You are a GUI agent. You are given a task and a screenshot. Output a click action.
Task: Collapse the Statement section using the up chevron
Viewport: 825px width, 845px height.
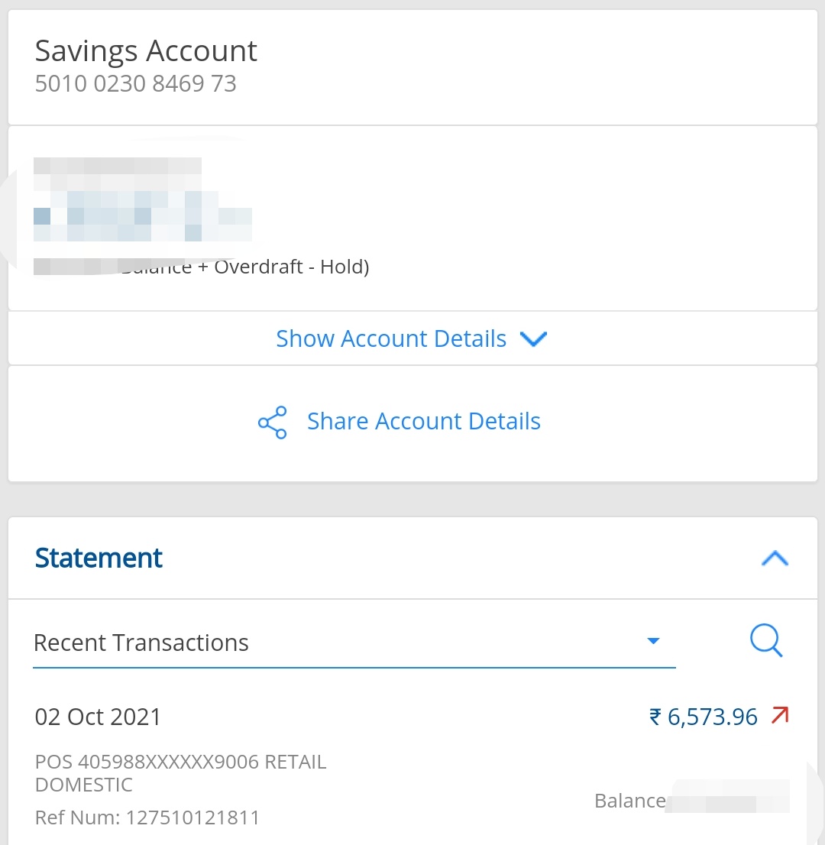click(x=775, y=558)
